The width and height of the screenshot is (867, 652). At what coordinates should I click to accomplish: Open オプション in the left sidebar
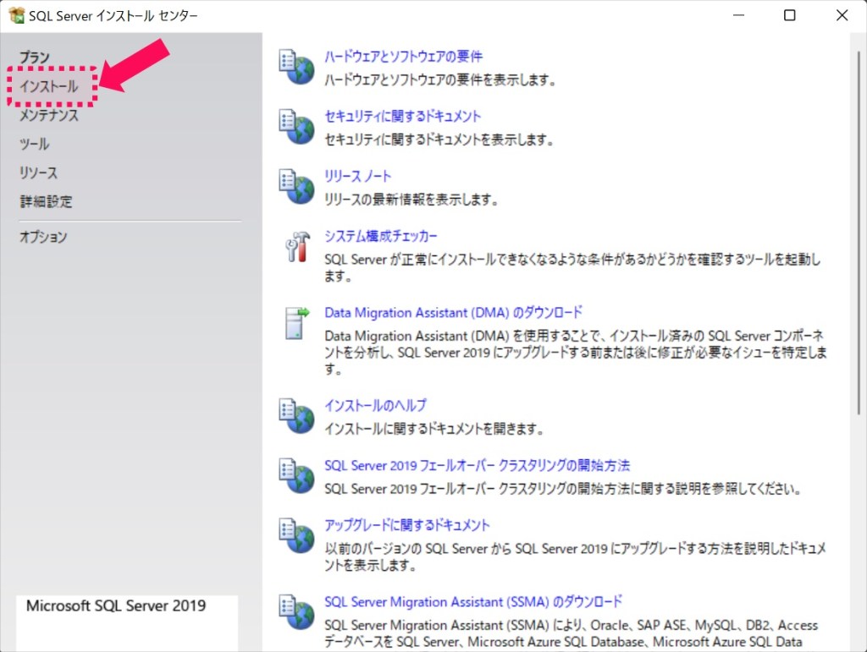tap(43, 237)
